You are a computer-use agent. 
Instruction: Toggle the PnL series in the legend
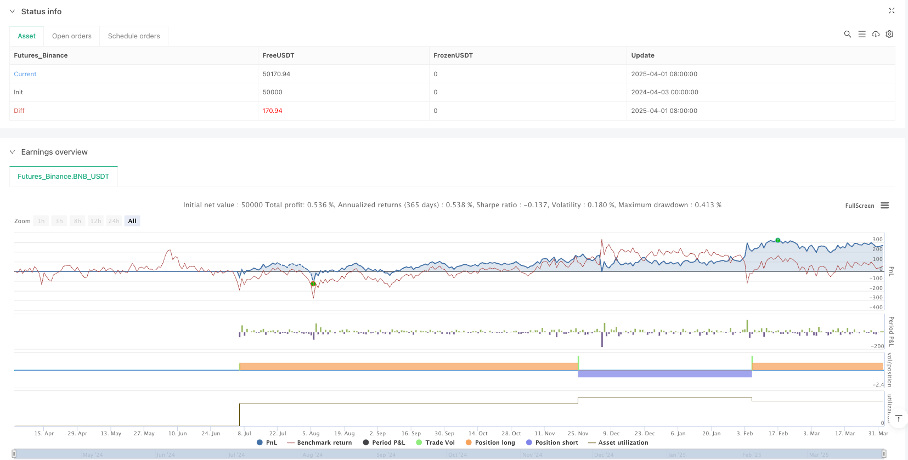(x=267, y=442)
